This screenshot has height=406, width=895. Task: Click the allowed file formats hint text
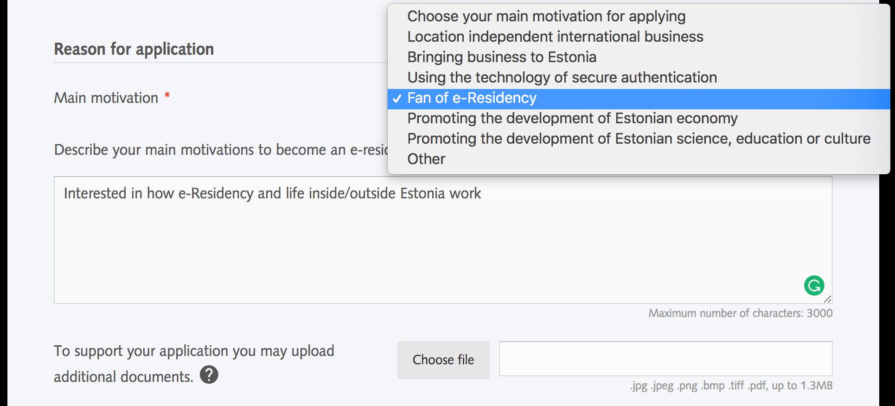(731, 386)
